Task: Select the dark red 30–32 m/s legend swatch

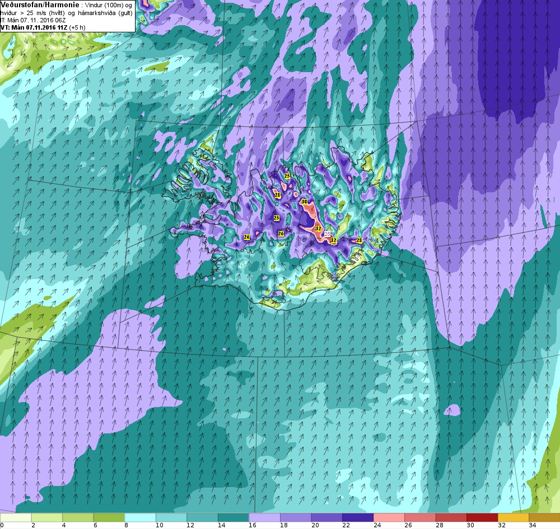Action: pos(482,517)
